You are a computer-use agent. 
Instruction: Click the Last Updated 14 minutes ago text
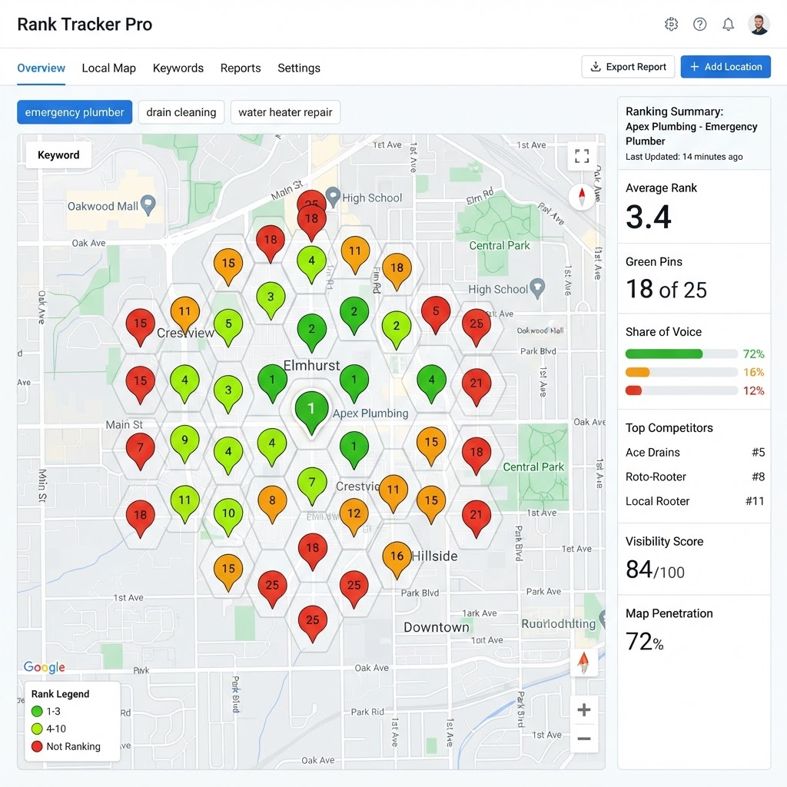683,157
